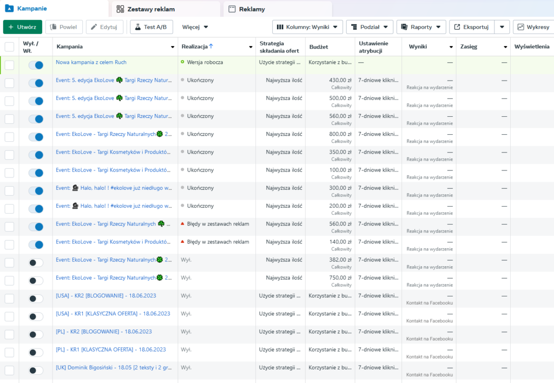The height and width of the screenshot is (383, 554).
Task: Enable the [PL] - KR2 [BLOGOWANIE] campaign toggle
Action: point(36,334)
